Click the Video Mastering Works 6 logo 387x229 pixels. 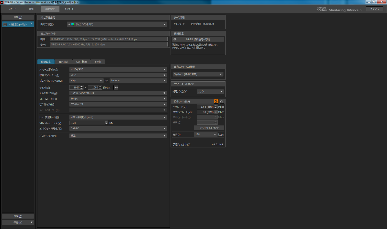pos(339,10)
